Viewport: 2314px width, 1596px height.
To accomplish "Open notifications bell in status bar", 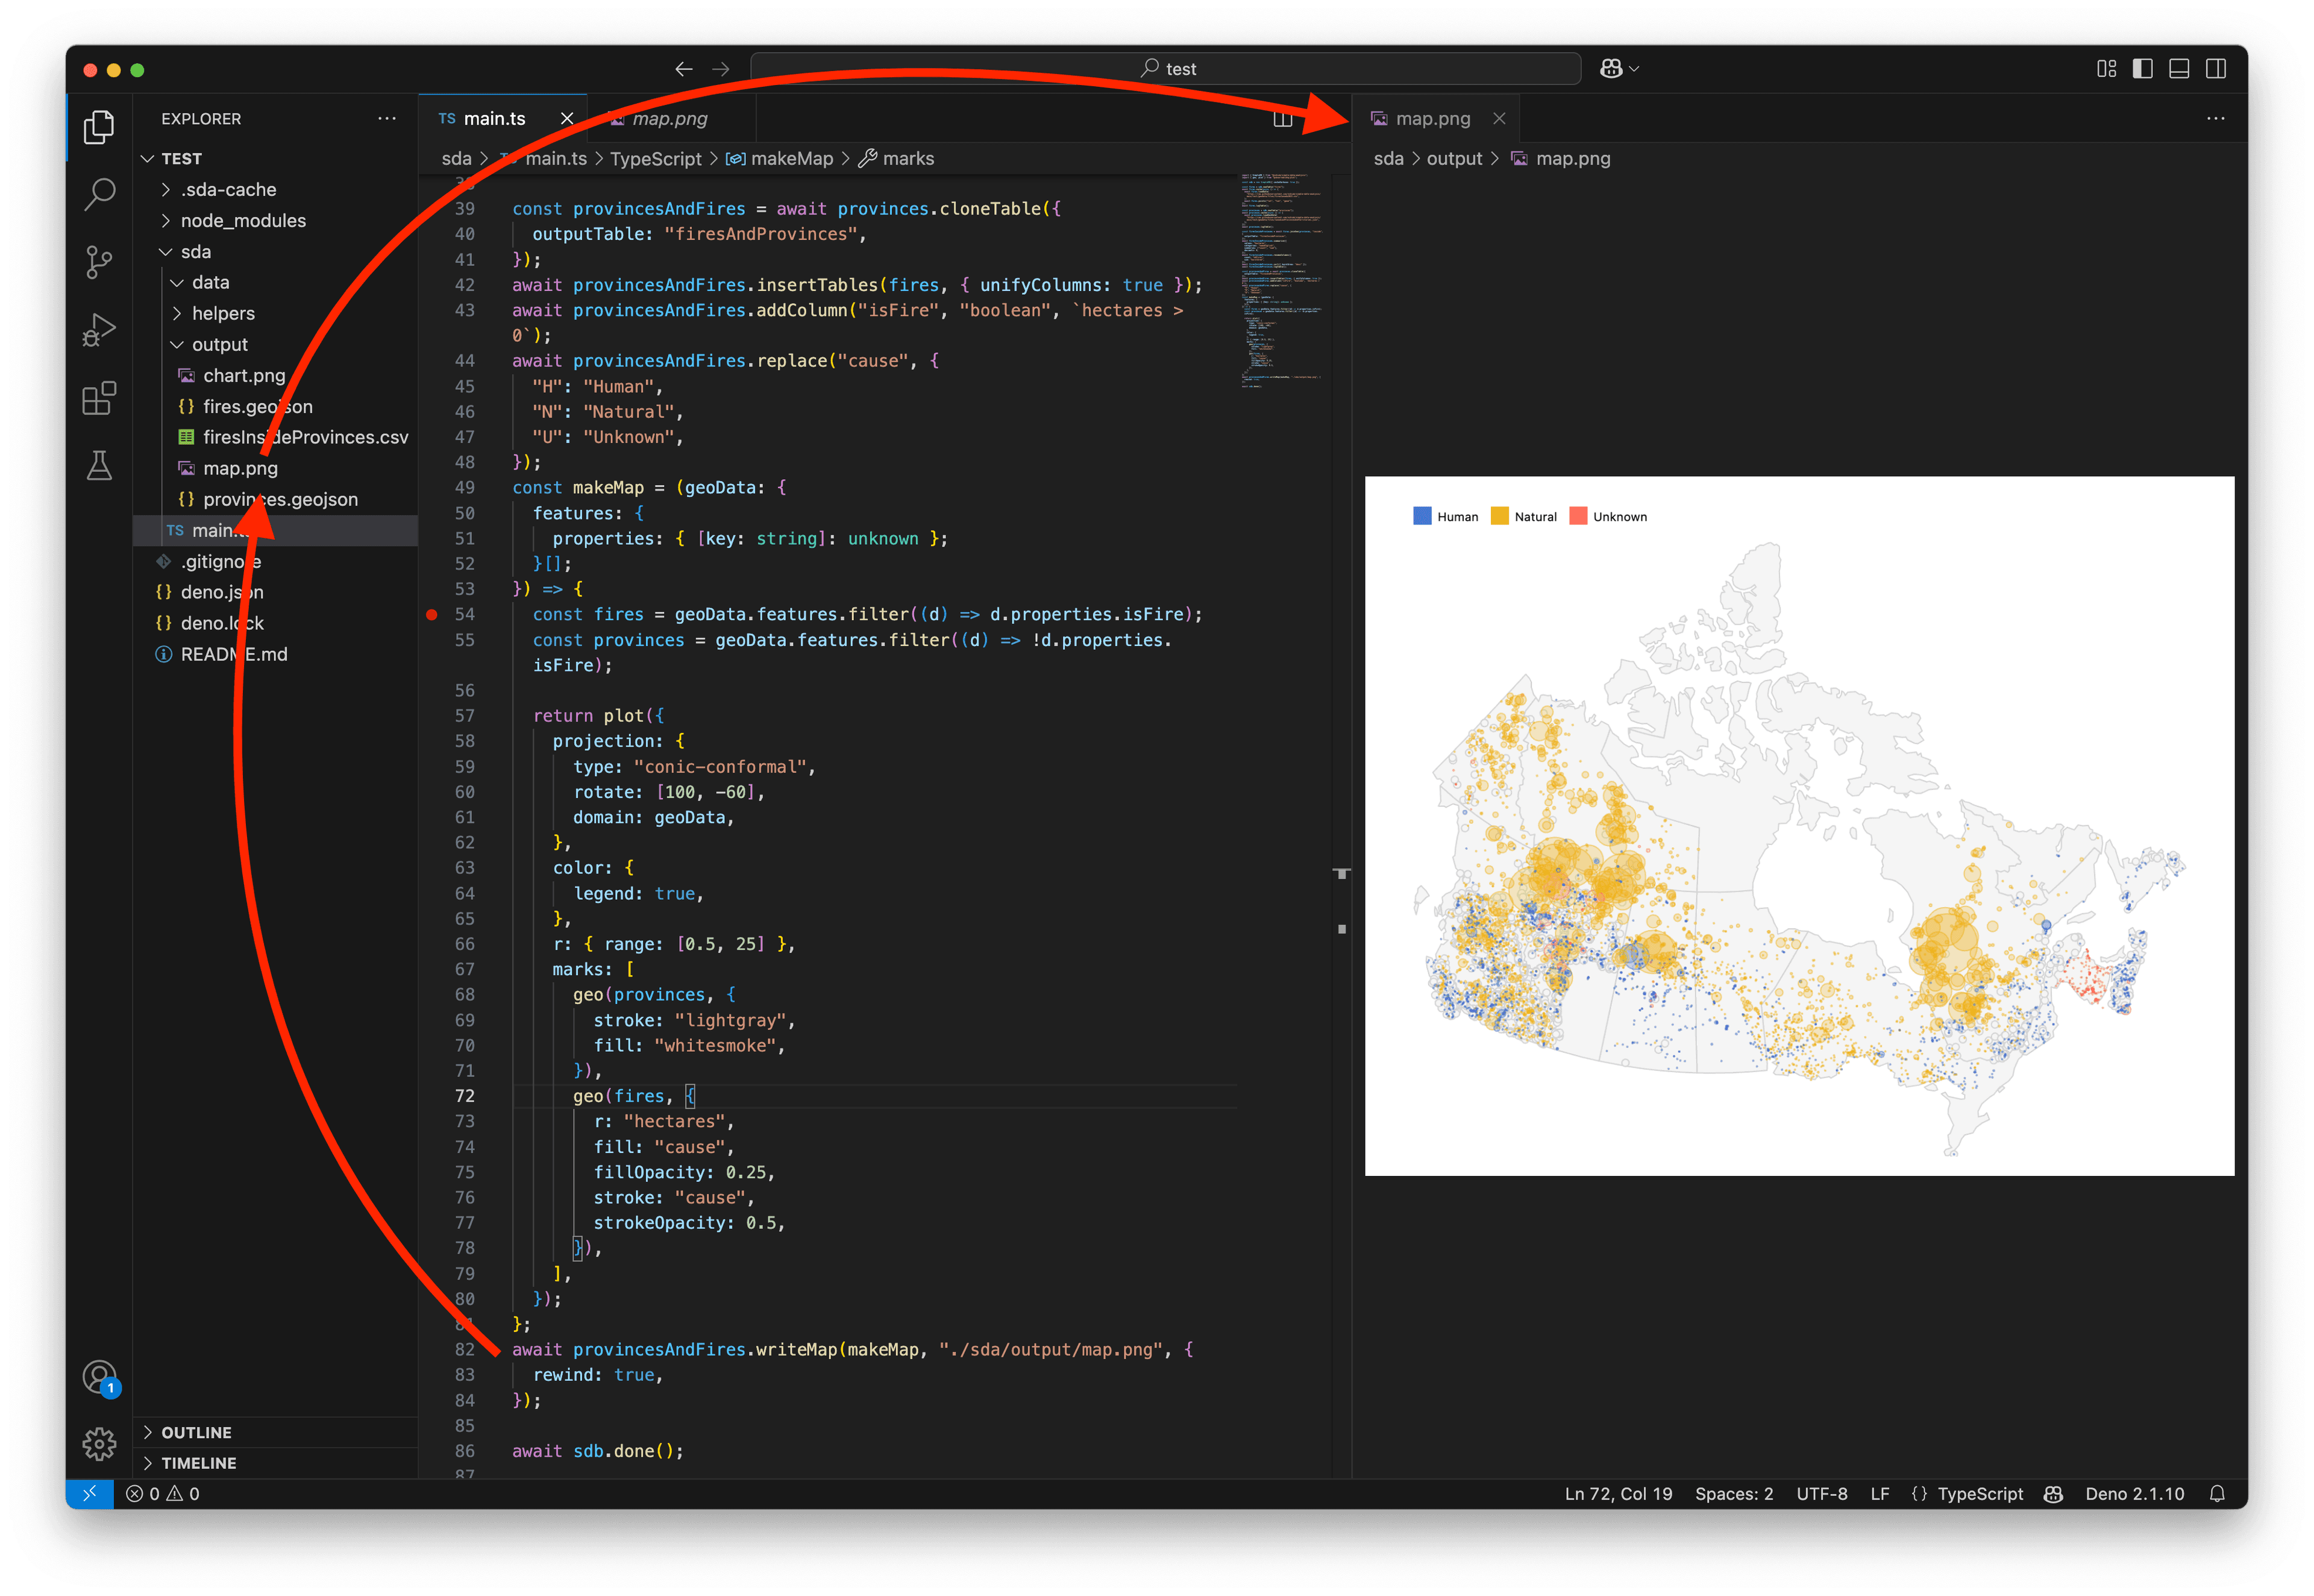I will (x=2217, y=1493).
